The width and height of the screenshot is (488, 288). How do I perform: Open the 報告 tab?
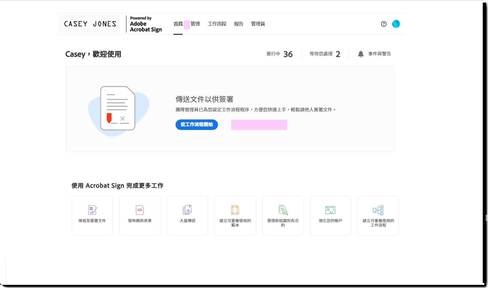pyautogui.click(x=239, y=24)
